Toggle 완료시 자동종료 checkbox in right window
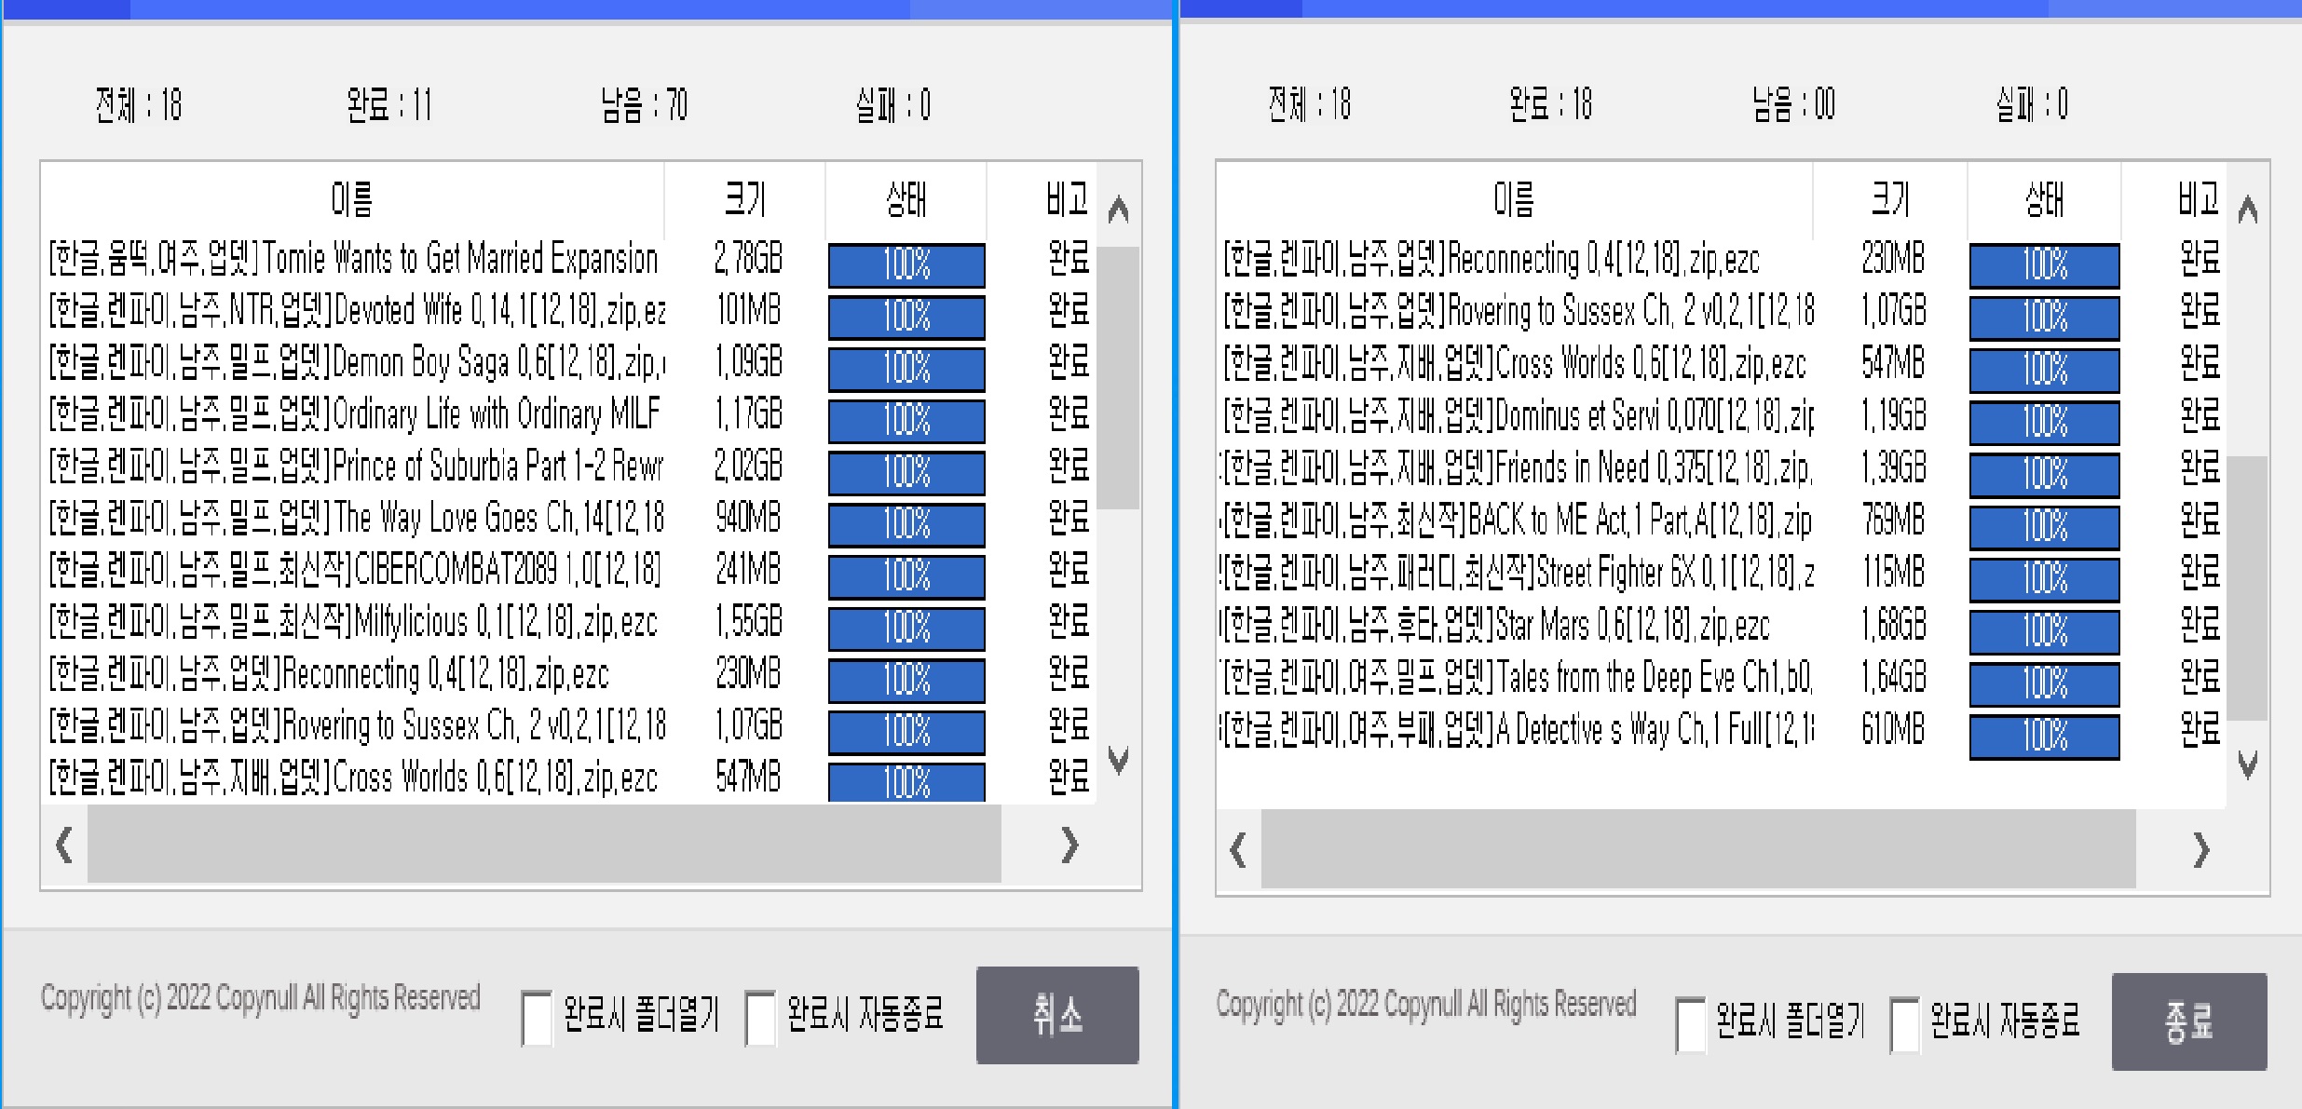The height and width of the screenshot is (1109, 2302). [1904, 1024]
